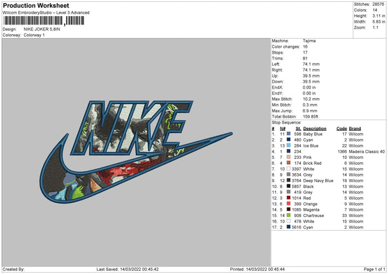The image size is (388, 274).
Task: Click the Trims value '81'
Action: click(305, 58)
